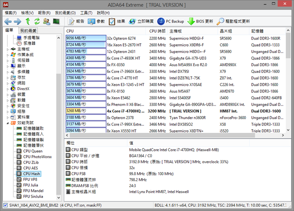Expand the 伺服器 tree node
The image size is (294, 211).
pos(8,61)
